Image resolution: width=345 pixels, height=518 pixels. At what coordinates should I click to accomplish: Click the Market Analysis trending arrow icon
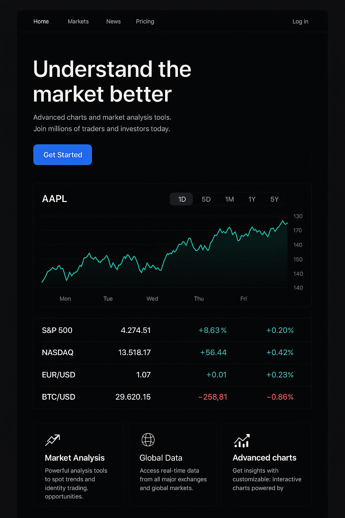[x=53, y=440]
